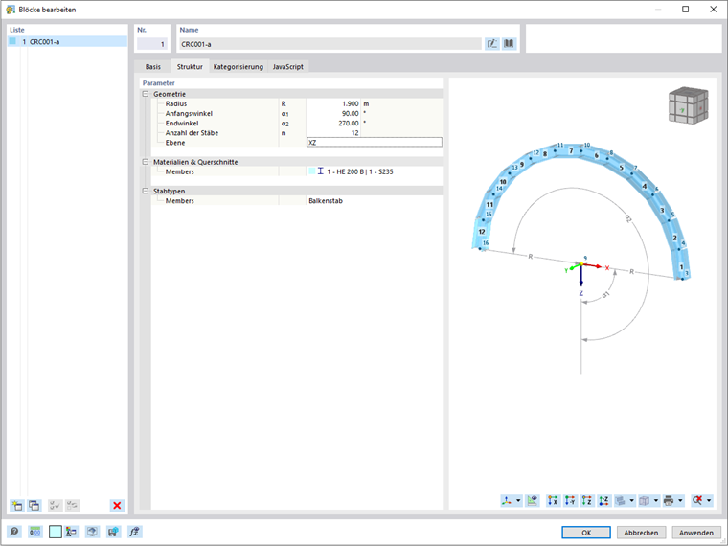The image size is (728, 546).
Task: Collapse the Geometrie section
Action: [146, 94]
